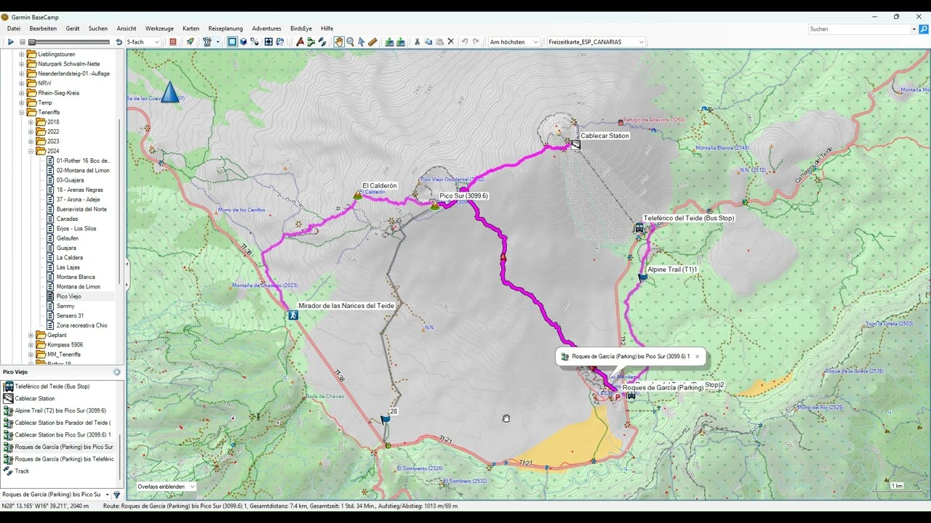931x523 pixels.
Task: Open the Reiseplanung menu
Action: click(x=225, y=28)
